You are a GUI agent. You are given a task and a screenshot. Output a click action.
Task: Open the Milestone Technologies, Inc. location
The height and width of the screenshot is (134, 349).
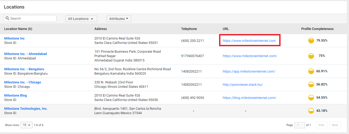click(26, 109)
